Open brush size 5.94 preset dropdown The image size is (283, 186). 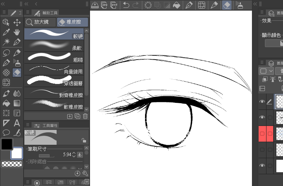80,155
